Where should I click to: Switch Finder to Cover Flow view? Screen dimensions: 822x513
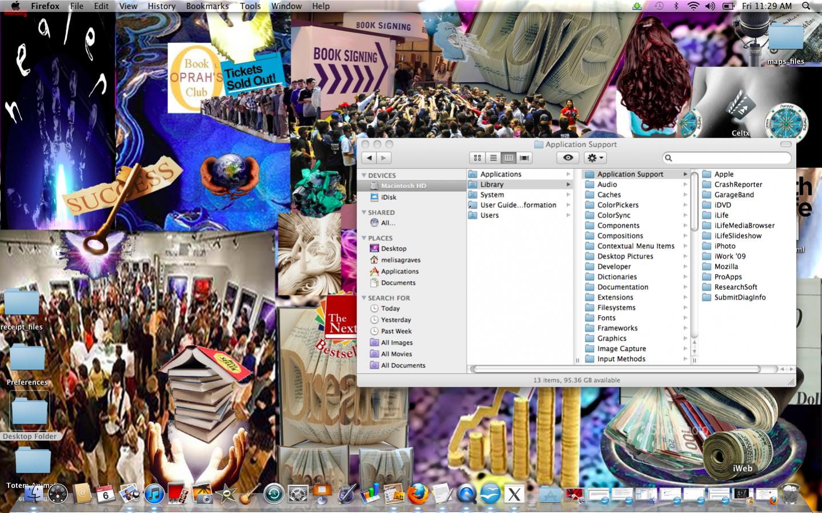[x=524, y=158]
